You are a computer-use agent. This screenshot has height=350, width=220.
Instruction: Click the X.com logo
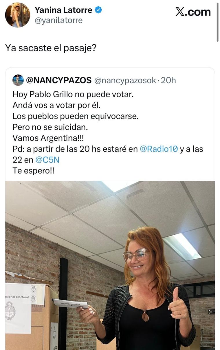point(193,12)
